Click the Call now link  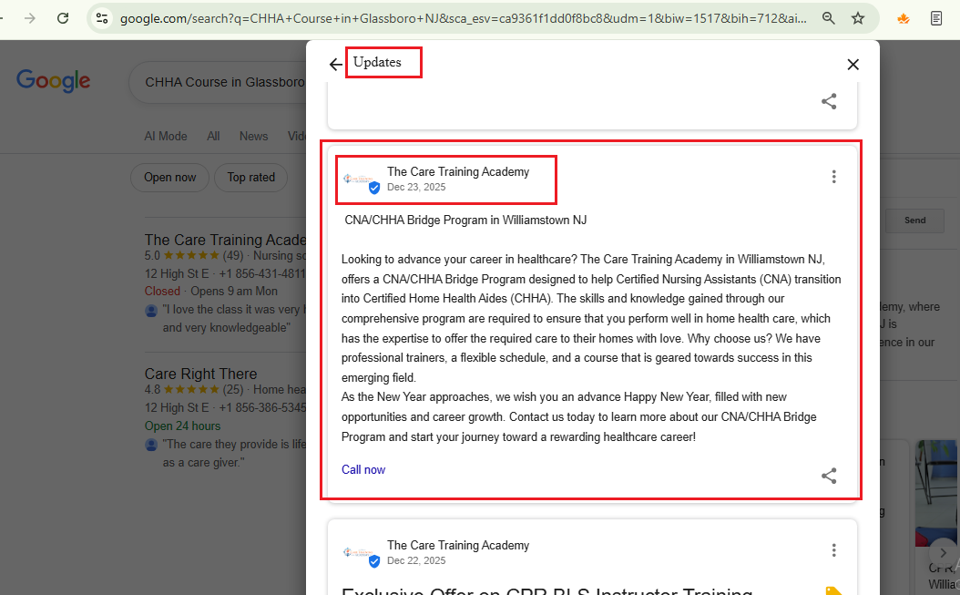[x=363, y=470]
